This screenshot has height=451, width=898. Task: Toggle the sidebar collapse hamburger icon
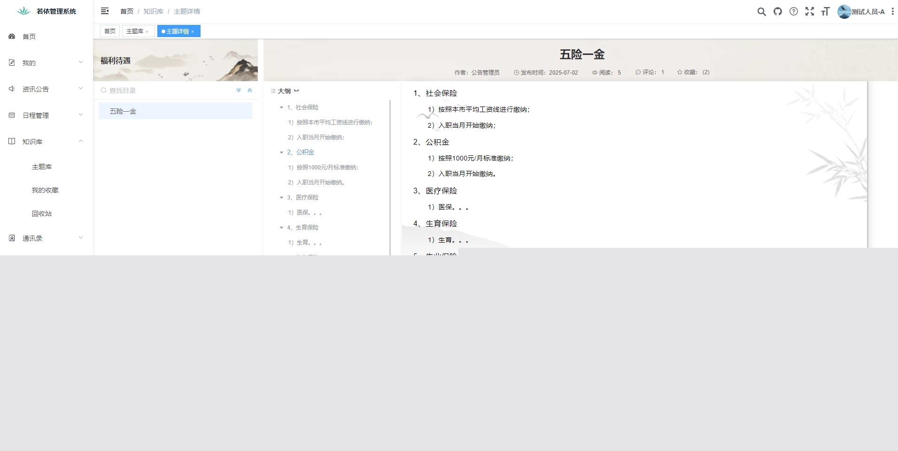[105, 11]
